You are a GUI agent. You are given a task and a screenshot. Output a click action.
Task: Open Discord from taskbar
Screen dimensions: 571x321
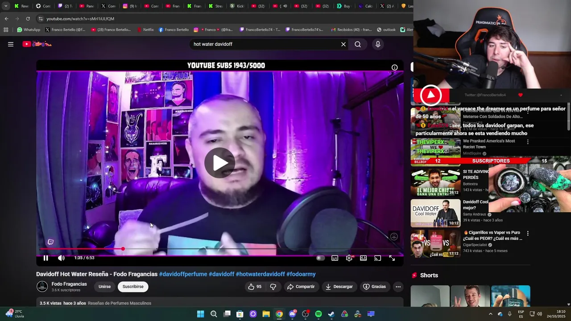(292, 314)
